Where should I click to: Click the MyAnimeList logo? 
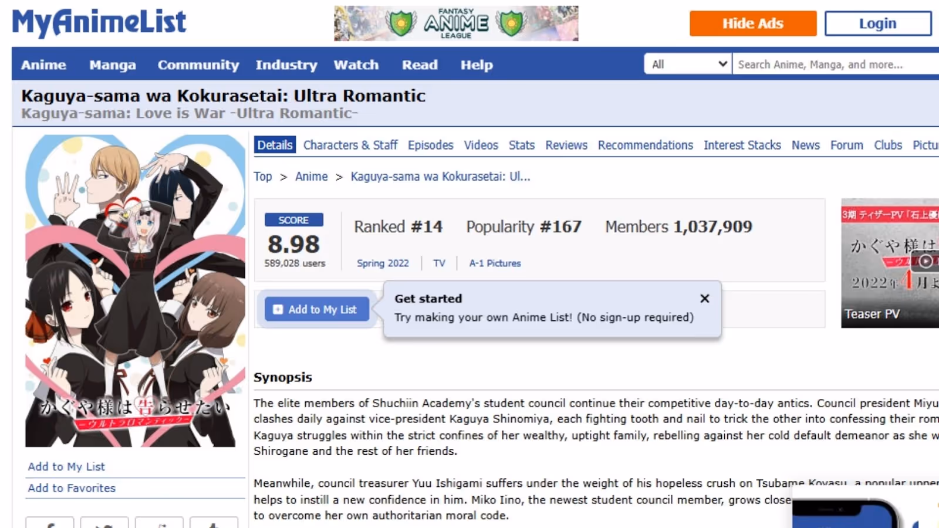click(x=99, y=23)
